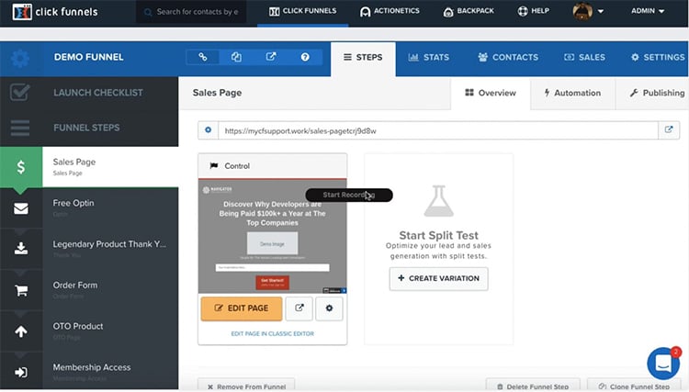689x392 pixels.
Task: Select the Sales Page dollar icon
Action: click(x=20, y=167)
